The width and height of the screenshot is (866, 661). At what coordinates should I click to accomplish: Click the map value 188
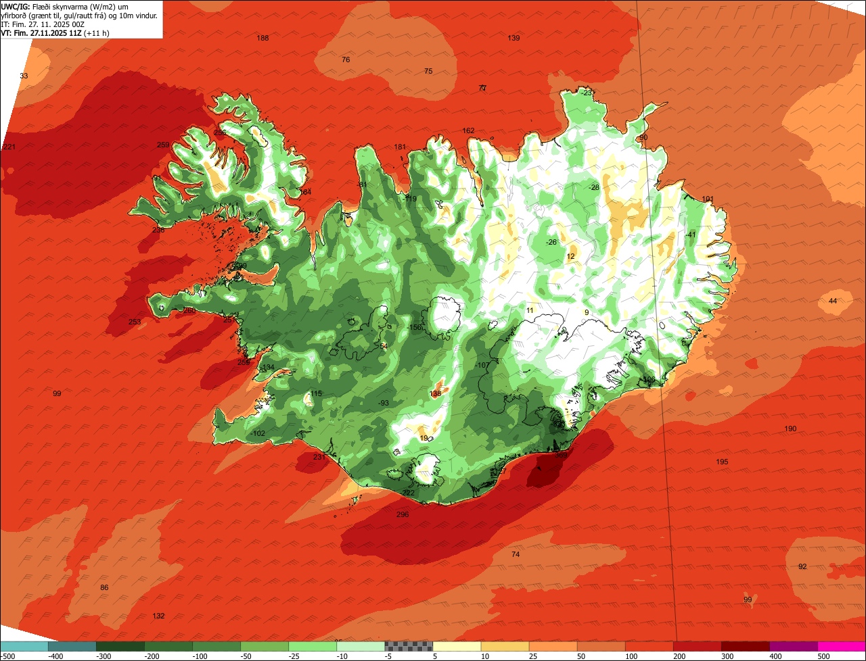pyautogui.click(x=263, y=38)
